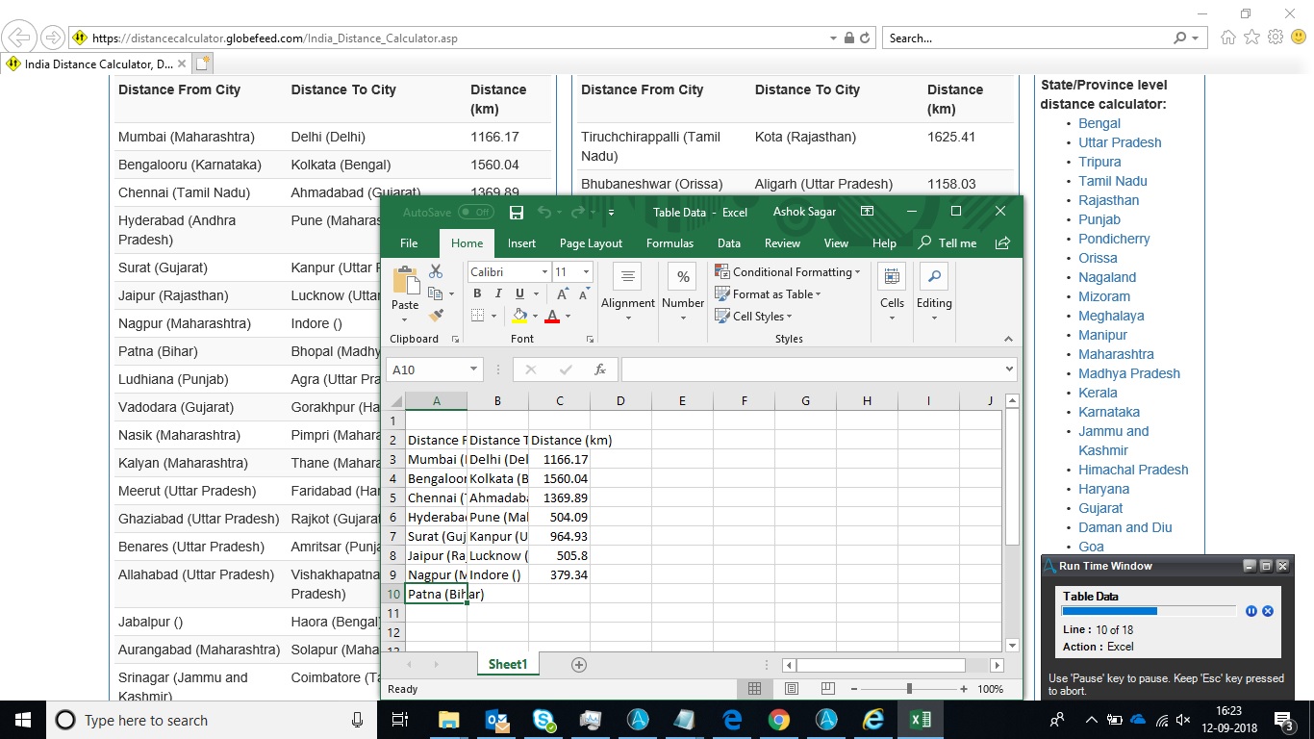Click the Share icon in Excel ribbon

point(1002,243)
